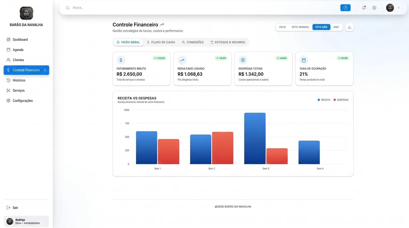409x228 pixels.
Task: Click the dollar icon on Faturamento Bruto card
Action: (121, 60)
